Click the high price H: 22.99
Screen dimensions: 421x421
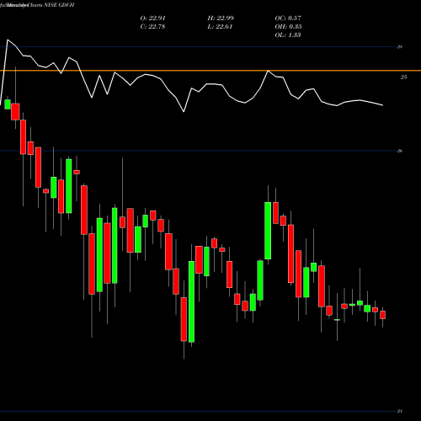[221, 19]
